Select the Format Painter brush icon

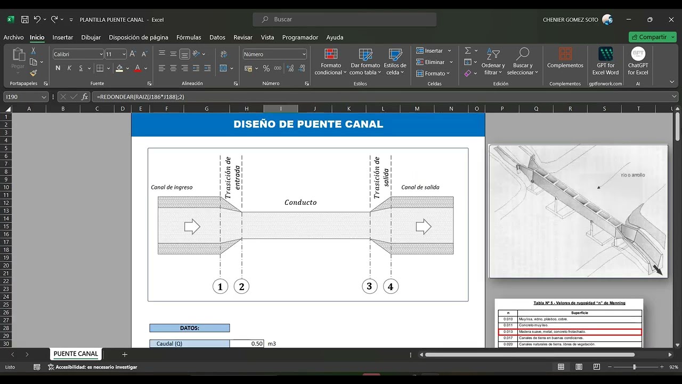[33, 73]
